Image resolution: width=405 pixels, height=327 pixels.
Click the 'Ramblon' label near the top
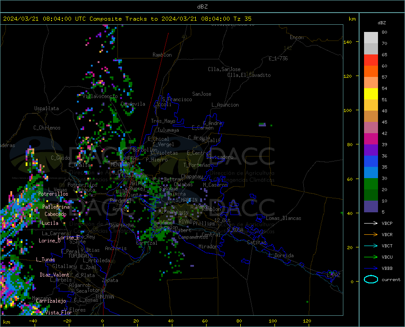click(x=162, y=55)
